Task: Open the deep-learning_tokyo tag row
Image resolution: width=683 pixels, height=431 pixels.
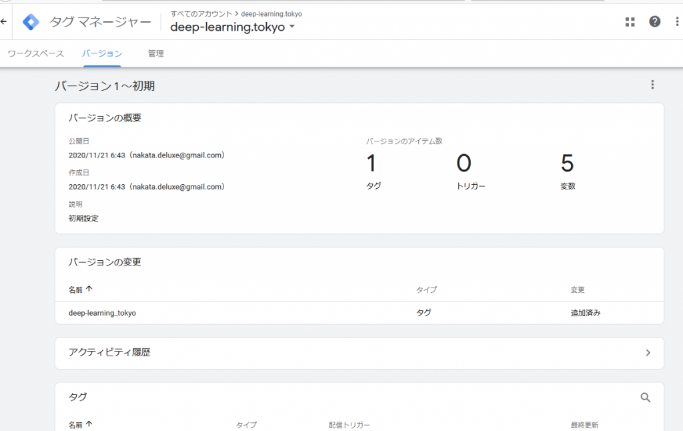Action: (360, 313)
